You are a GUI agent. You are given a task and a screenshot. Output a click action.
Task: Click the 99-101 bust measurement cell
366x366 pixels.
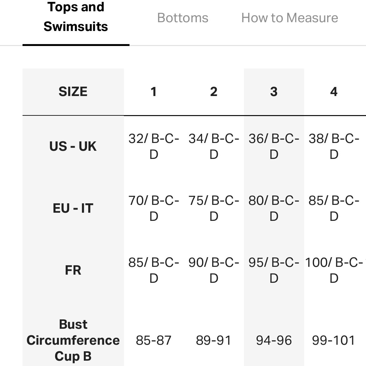click(334, 340)
